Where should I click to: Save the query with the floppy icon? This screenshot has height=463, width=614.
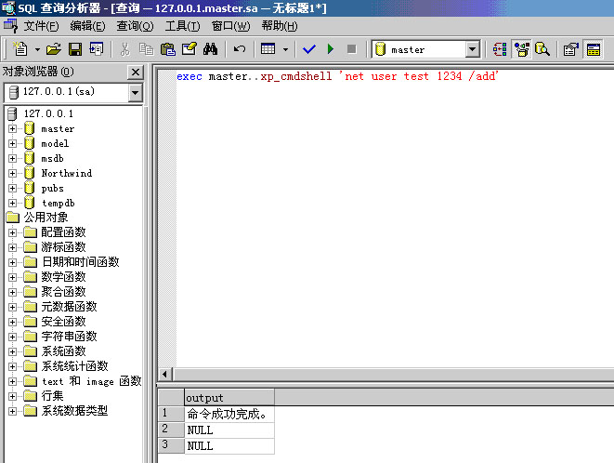(x=75, y=49)
